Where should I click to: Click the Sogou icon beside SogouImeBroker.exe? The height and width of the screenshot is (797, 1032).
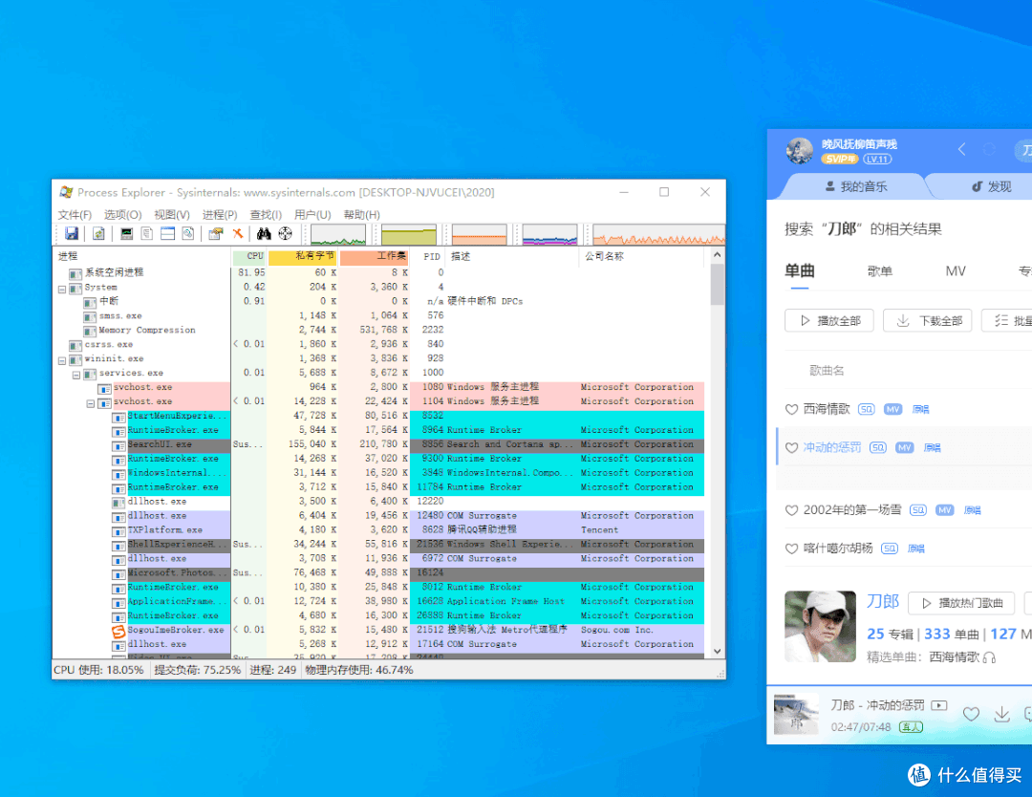tap(118, 631)
